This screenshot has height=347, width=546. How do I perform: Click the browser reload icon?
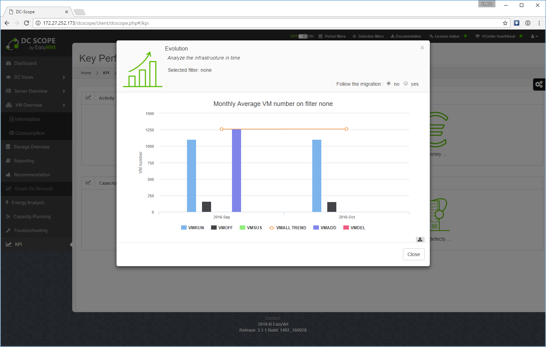pos(27,23)
